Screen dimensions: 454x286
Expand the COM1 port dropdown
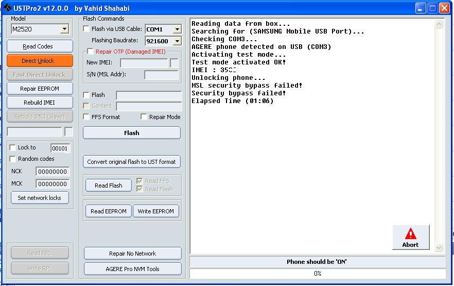click(177, 29)
